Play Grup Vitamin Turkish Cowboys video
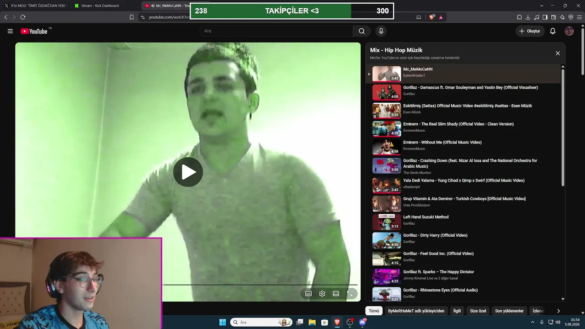This screenshot has height=329, width=585. pos(462,203)
